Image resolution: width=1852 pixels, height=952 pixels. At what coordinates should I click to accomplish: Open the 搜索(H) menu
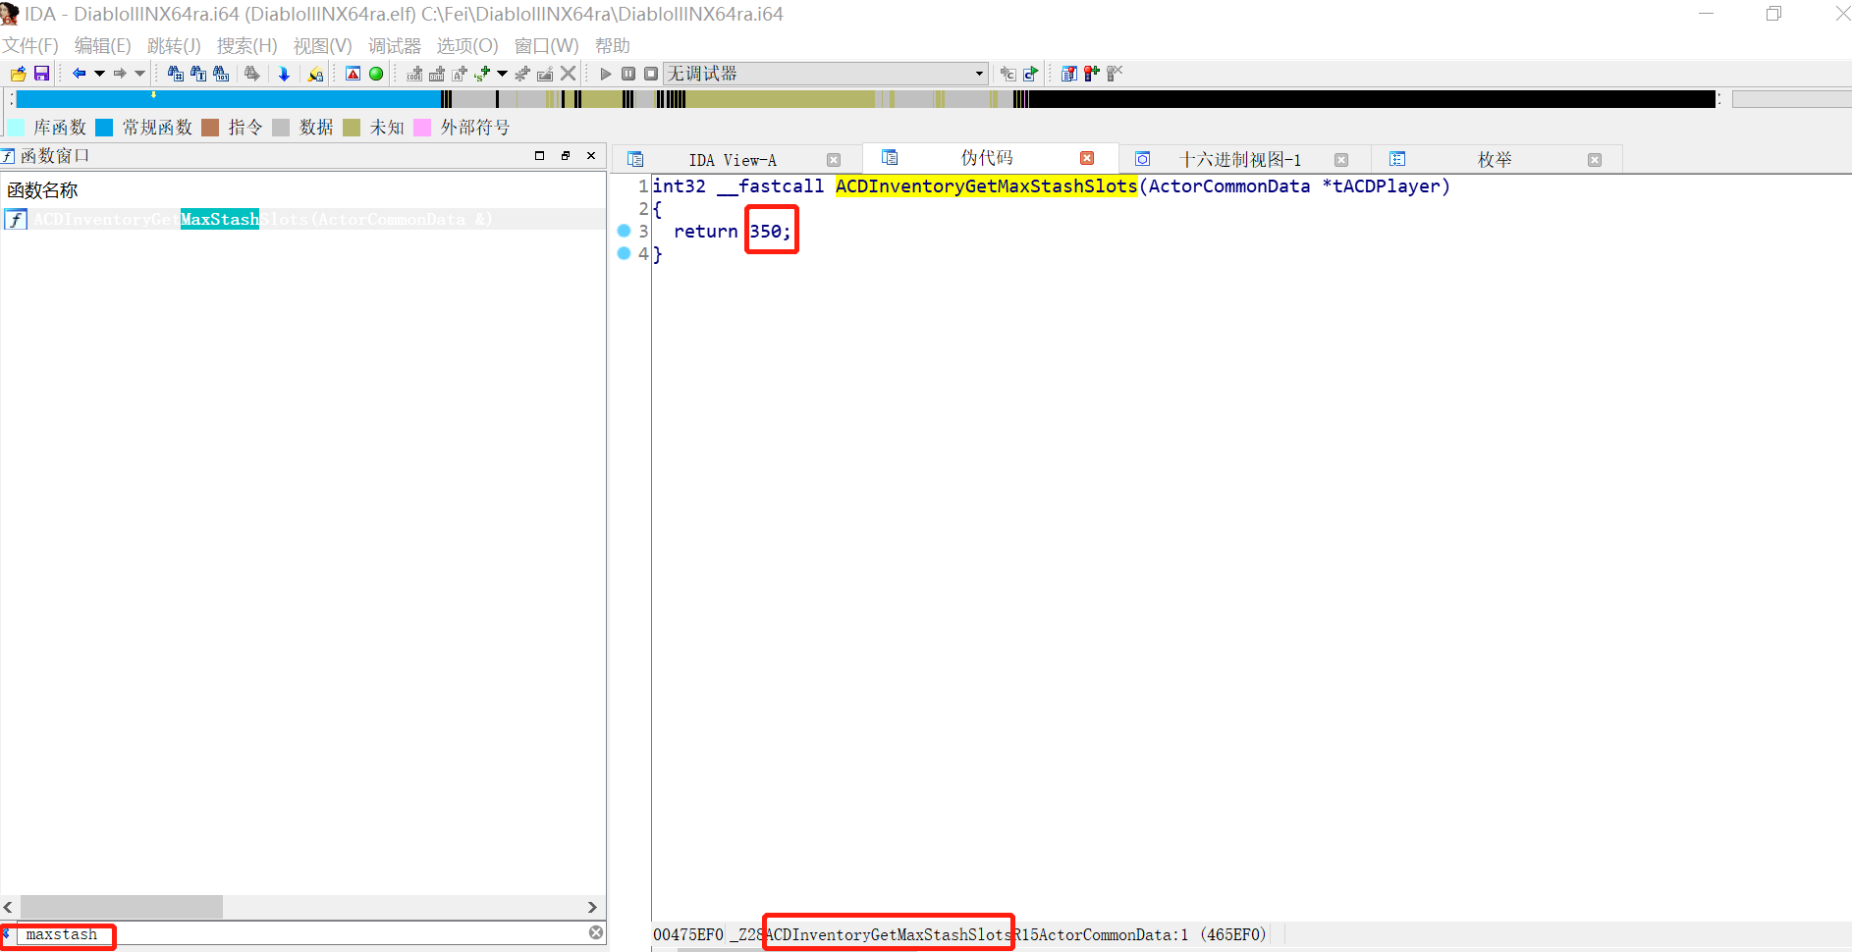[247, 45]
